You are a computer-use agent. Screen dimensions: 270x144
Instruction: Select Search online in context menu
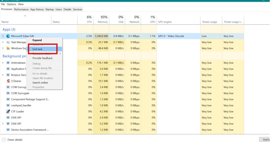(x=40, y=83)
